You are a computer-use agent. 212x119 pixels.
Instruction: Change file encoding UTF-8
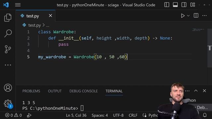[x=118, y=115]
